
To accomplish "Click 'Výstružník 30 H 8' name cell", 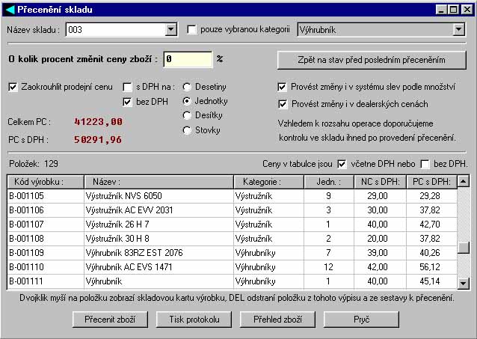I will (159, 239).
